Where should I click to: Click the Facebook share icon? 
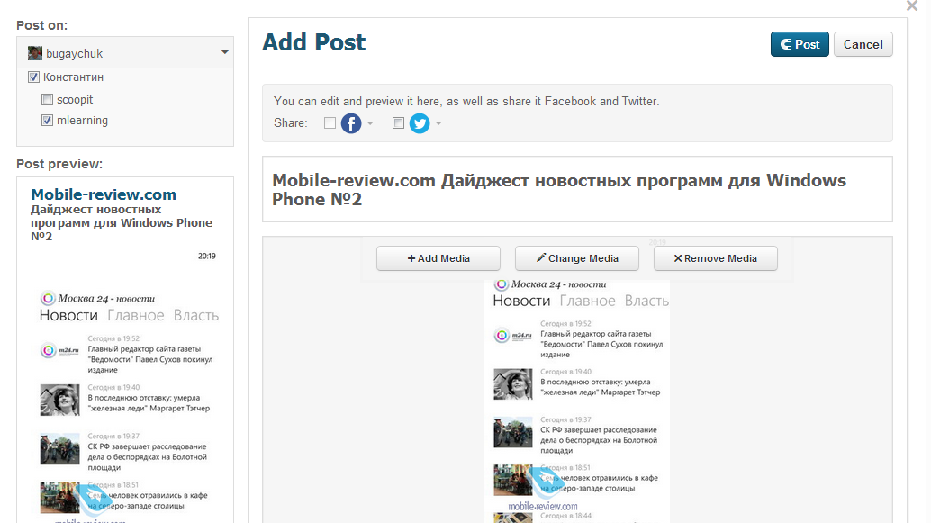coord(351,123)
